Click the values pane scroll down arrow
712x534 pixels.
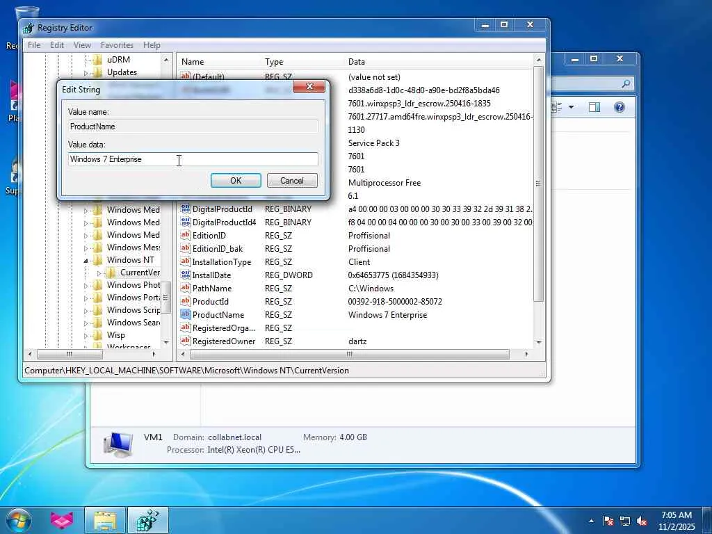coord(539,342)
